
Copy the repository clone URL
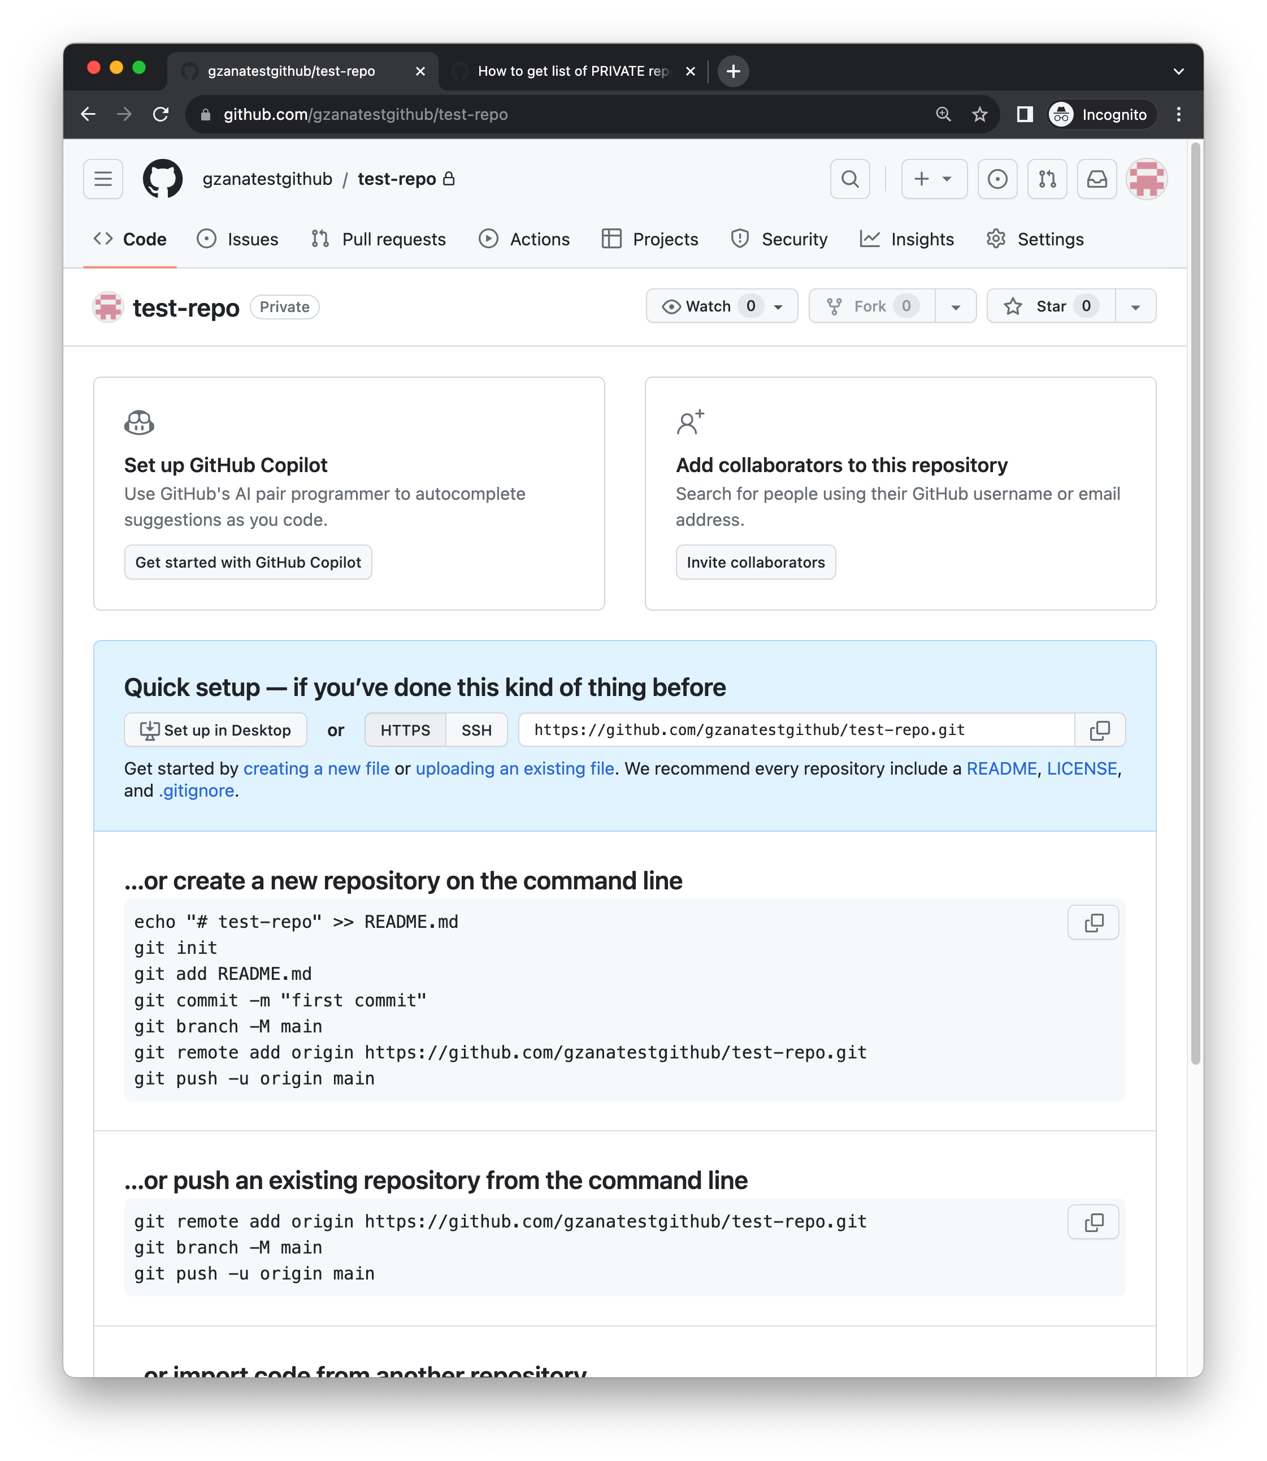(1099, 730)
